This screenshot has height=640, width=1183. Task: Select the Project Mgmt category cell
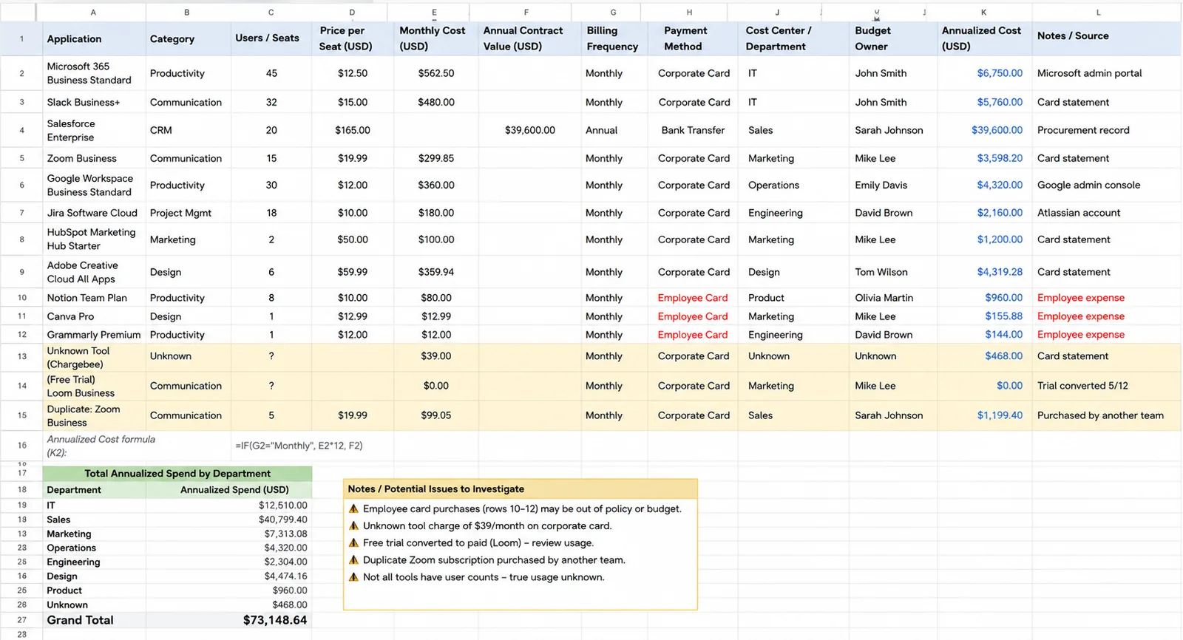(189, 213)
